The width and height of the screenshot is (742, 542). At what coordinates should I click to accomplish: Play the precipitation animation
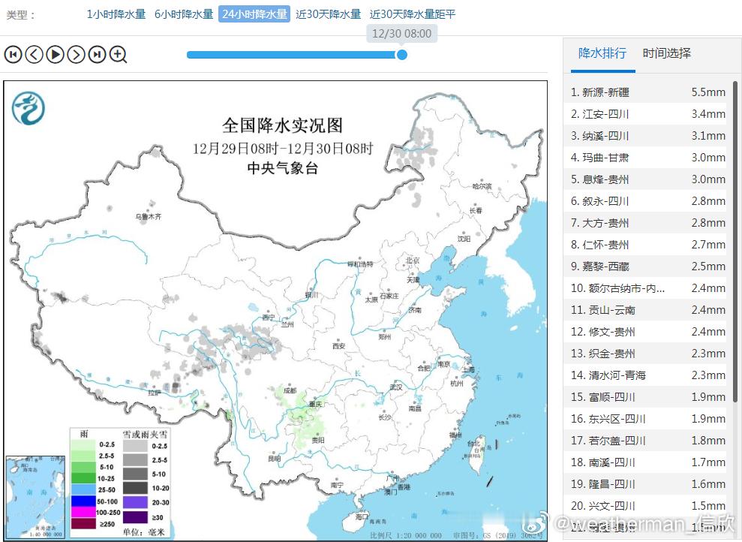(x=55, y=55)
